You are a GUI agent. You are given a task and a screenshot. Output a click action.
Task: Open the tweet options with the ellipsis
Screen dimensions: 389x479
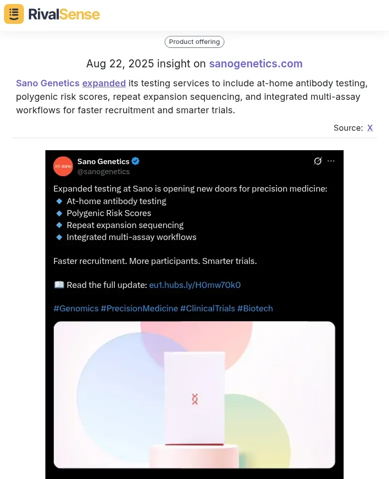[331, 161]
